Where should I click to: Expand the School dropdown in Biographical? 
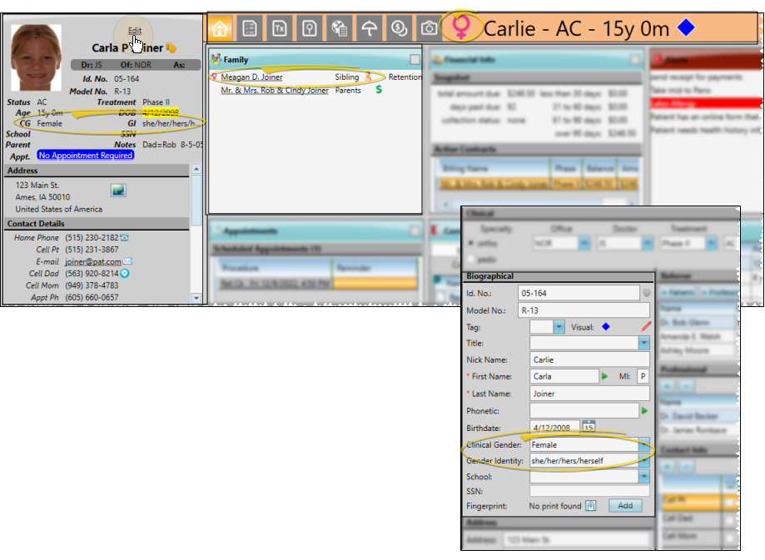click(643, 477)
